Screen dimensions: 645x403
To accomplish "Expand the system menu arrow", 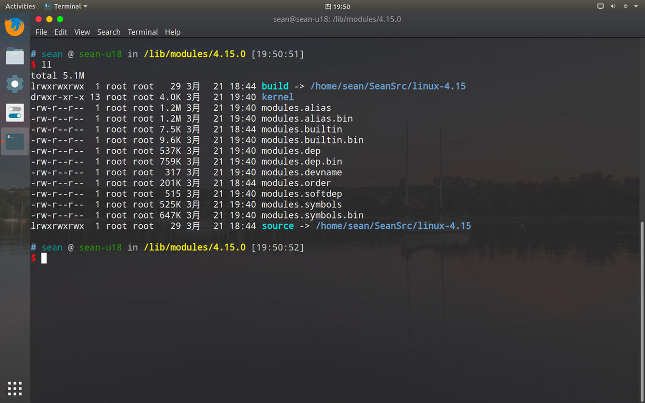I will point(636,6).
